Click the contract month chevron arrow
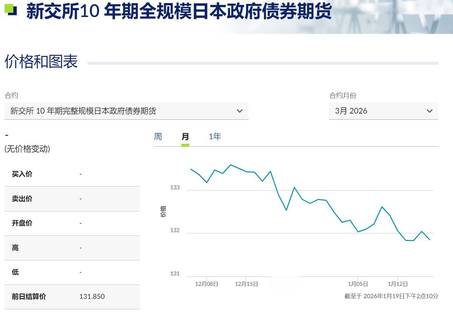The image size is (453, 320). pos(429,111)
